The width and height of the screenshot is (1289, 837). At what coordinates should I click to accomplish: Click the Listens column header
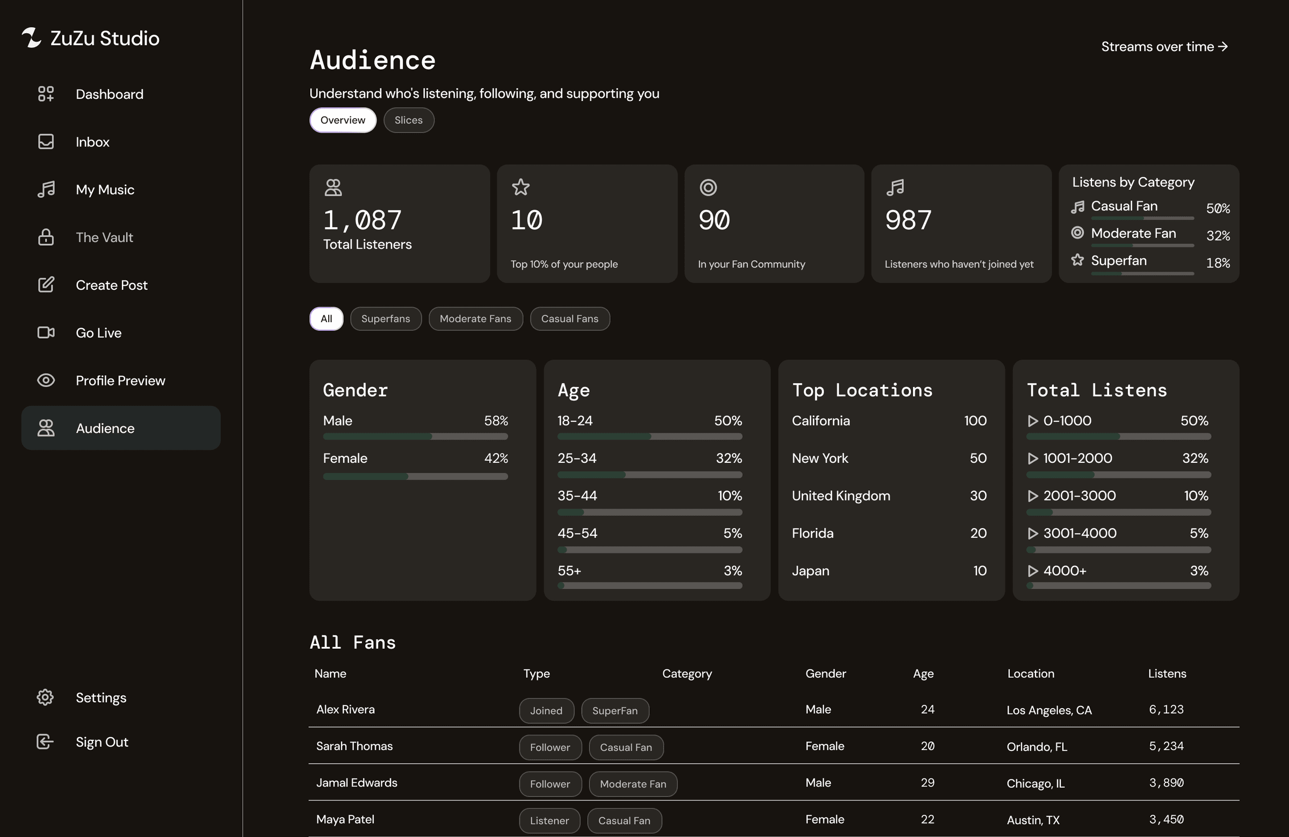tap(1167, 673)
